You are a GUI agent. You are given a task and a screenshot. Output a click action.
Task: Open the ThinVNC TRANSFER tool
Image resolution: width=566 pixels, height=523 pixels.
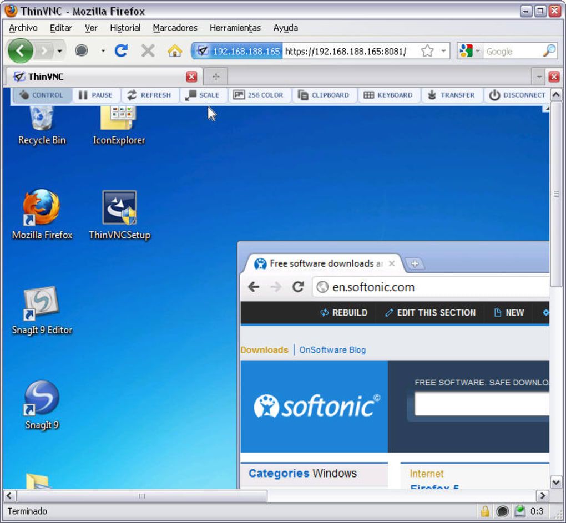[451, 95]
